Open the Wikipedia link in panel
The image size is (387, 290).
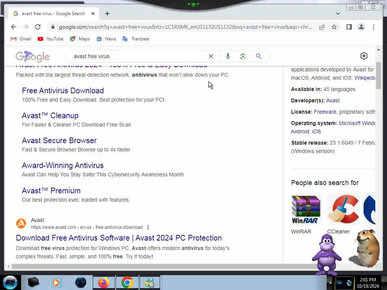point(365,78)
